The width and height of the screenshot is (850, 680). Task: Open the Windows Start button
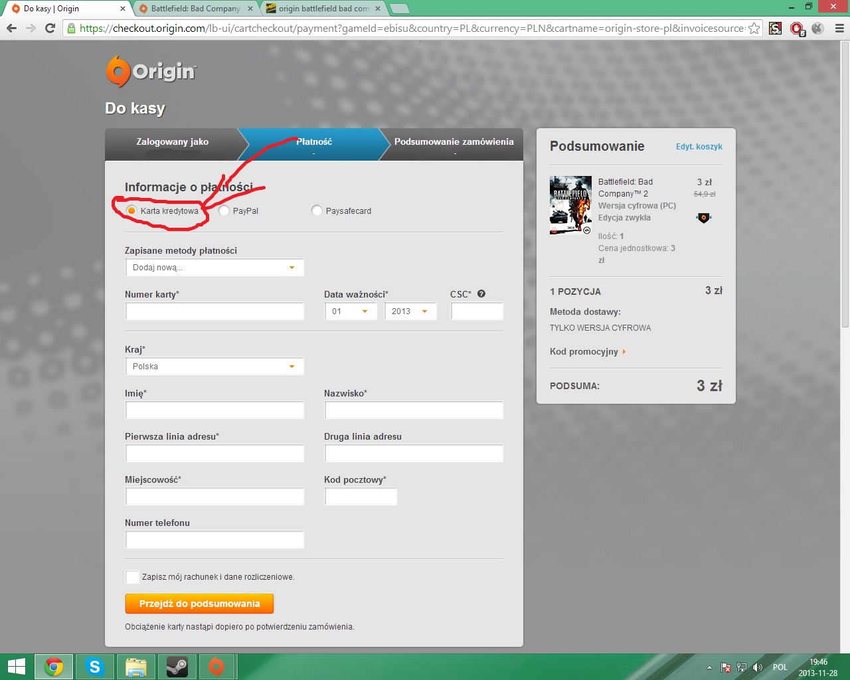17,667
